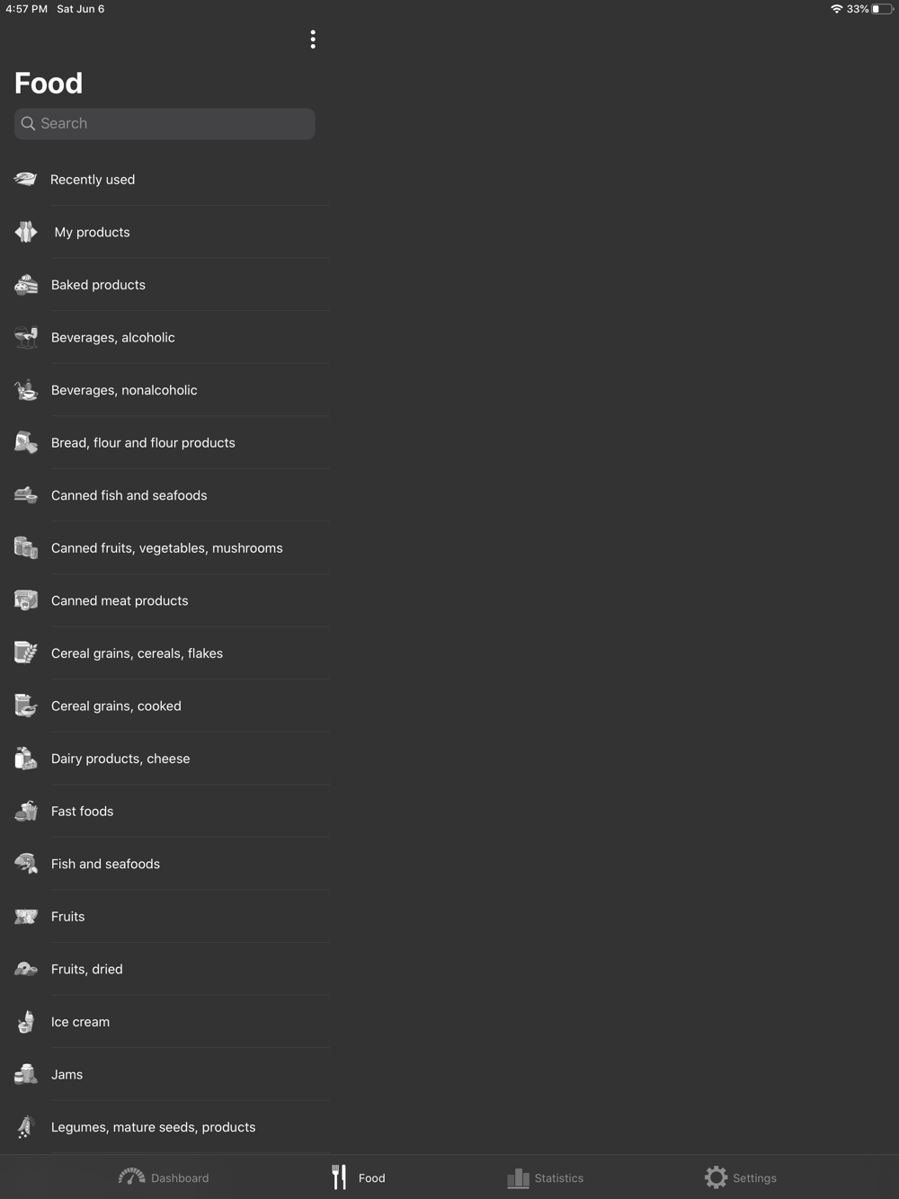Select the Food tab
899x1199 pixels.
[x=359, y=1177]
